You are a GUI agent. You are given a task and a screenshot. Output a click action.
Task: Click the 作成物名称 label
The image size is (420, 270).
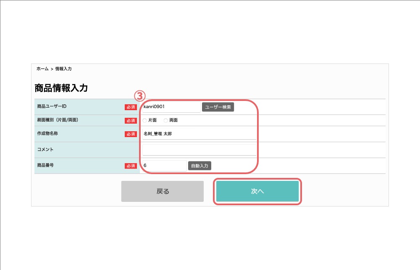click(47, 133)
